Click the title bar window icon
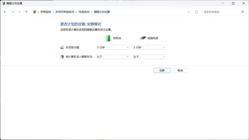The width and height of the screenshot is (249, 140). tap(3, 3)
